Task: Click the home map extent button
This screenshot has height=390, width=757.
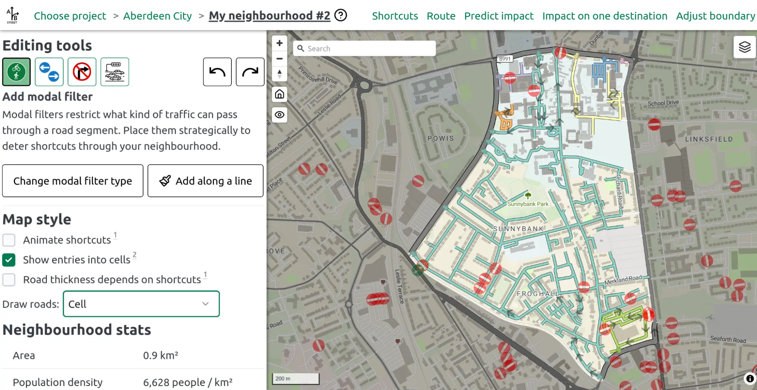Action: [x=279, y=94]
